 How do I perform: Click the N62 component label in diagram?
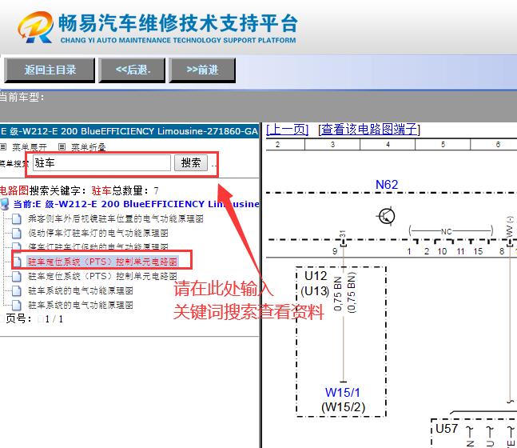pos(387,185)
